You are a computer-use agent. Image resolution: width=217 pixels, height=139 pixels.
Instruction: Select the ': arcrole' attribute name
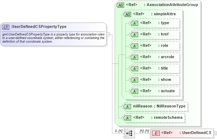pyautogui.click(x=166, y=57)
